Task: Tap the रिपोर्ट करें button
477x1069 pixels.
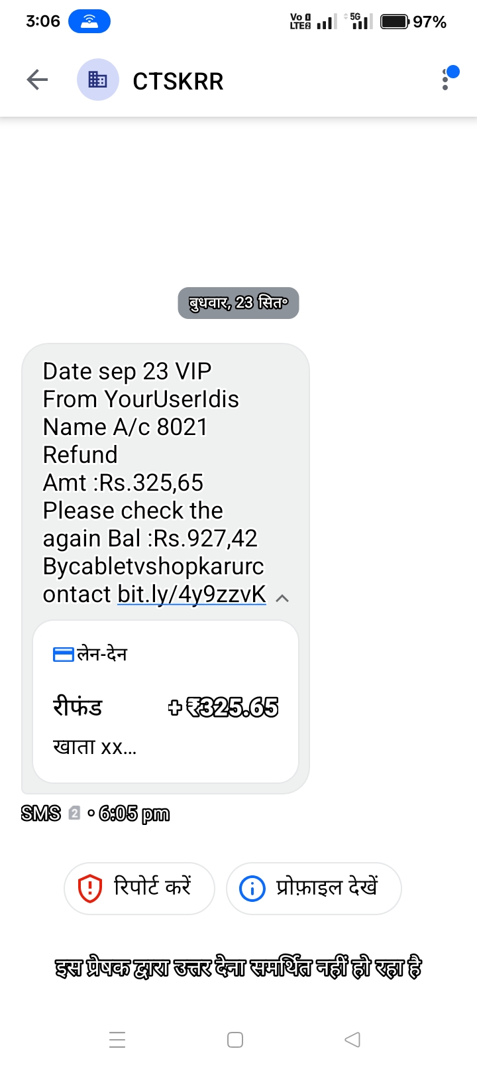Action: pos(139,889)
